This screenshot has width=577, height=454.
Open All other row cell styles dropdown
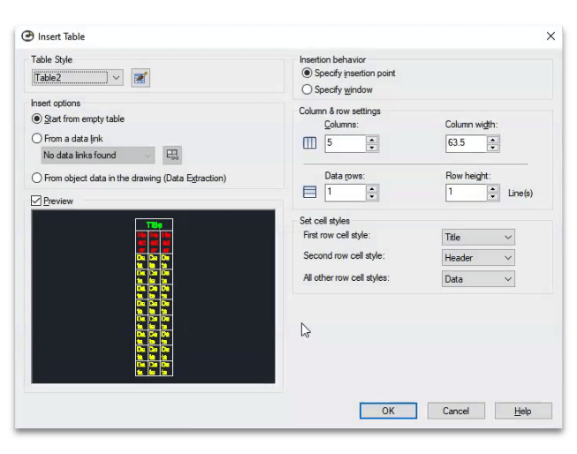pos(478,279)
